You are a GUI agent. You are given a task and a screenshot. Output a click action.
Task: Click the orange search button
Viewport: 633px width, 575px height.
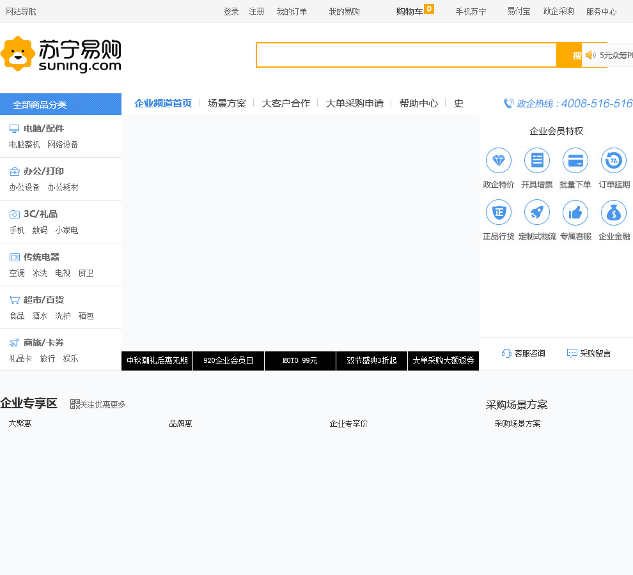click(569, 55)
